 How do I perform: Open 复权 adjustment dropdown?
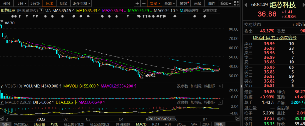tap(155, 3)
